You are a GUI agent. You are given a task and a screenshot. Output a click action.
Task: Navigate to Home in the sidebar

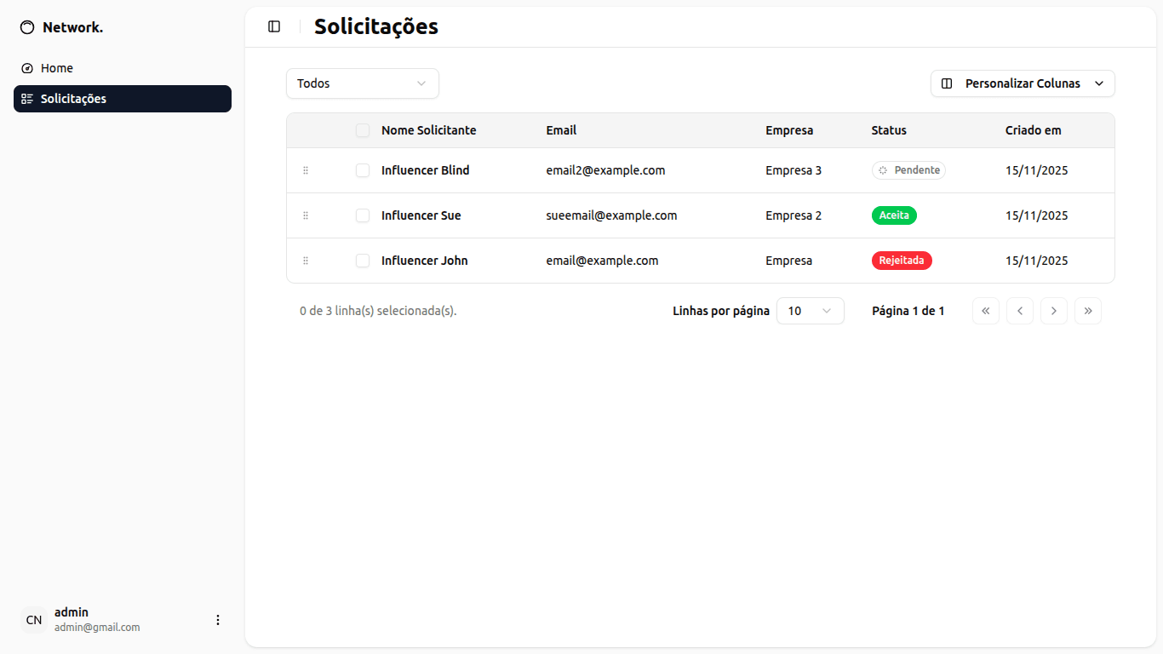click(x=56, y=67)
